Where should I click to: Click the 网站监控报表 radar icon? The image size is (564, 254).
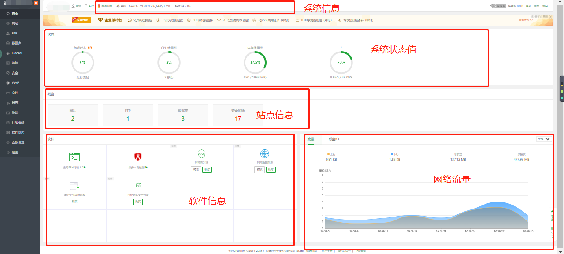pyautogui.click(x=264, y=154)
